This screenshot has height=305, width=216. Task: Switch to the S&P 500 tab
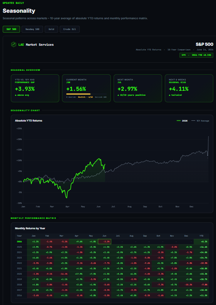point(11,29)
